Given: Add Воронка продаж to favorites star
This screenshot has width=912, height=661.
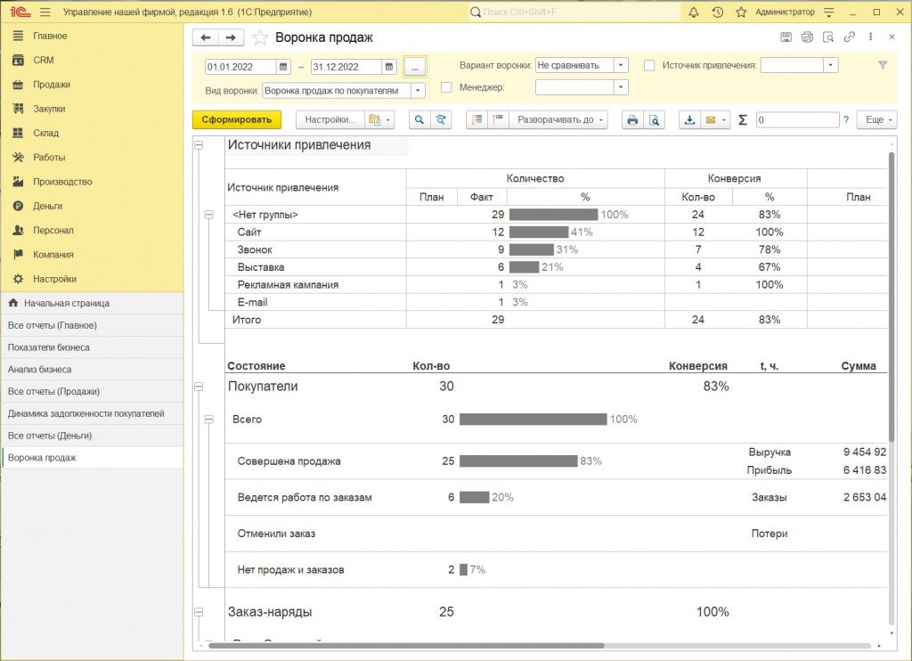Looking at the screenshot, I should coord(260,37).
